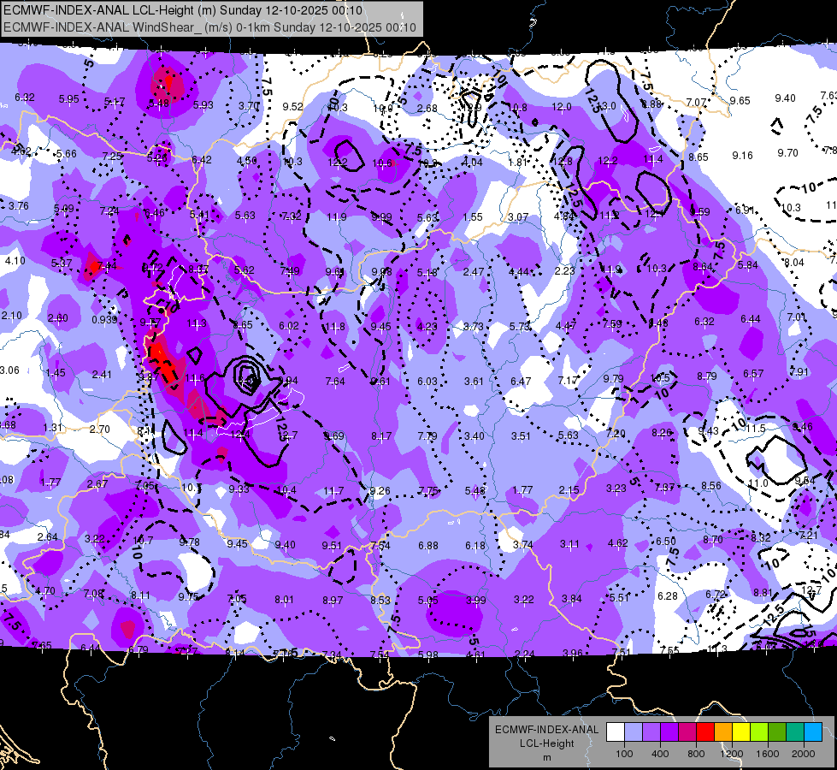This screenshot has height=770, width=837.
Task: Click the sky blue legend swatch
Action: 813,731
